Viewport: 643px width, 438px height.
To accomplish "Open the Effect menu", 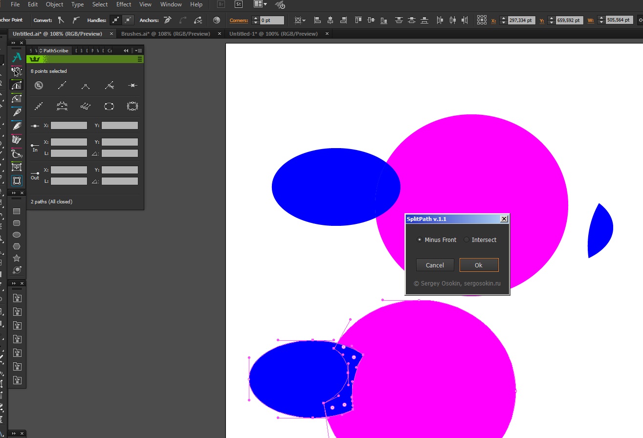I will (124, 4).
